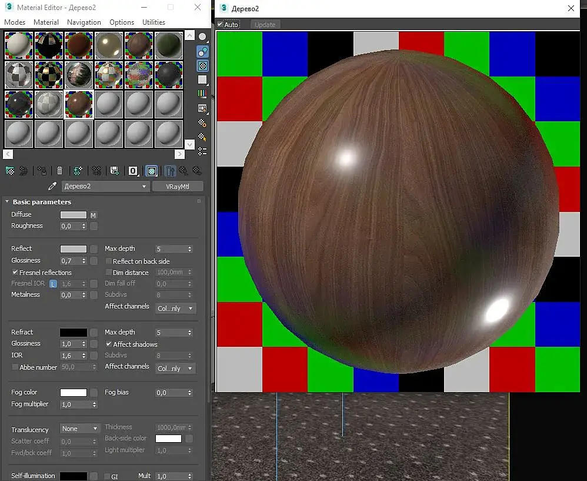Toggle Show Shaded Material in Viewport
587x481 pixels.
tap(152, 171)
